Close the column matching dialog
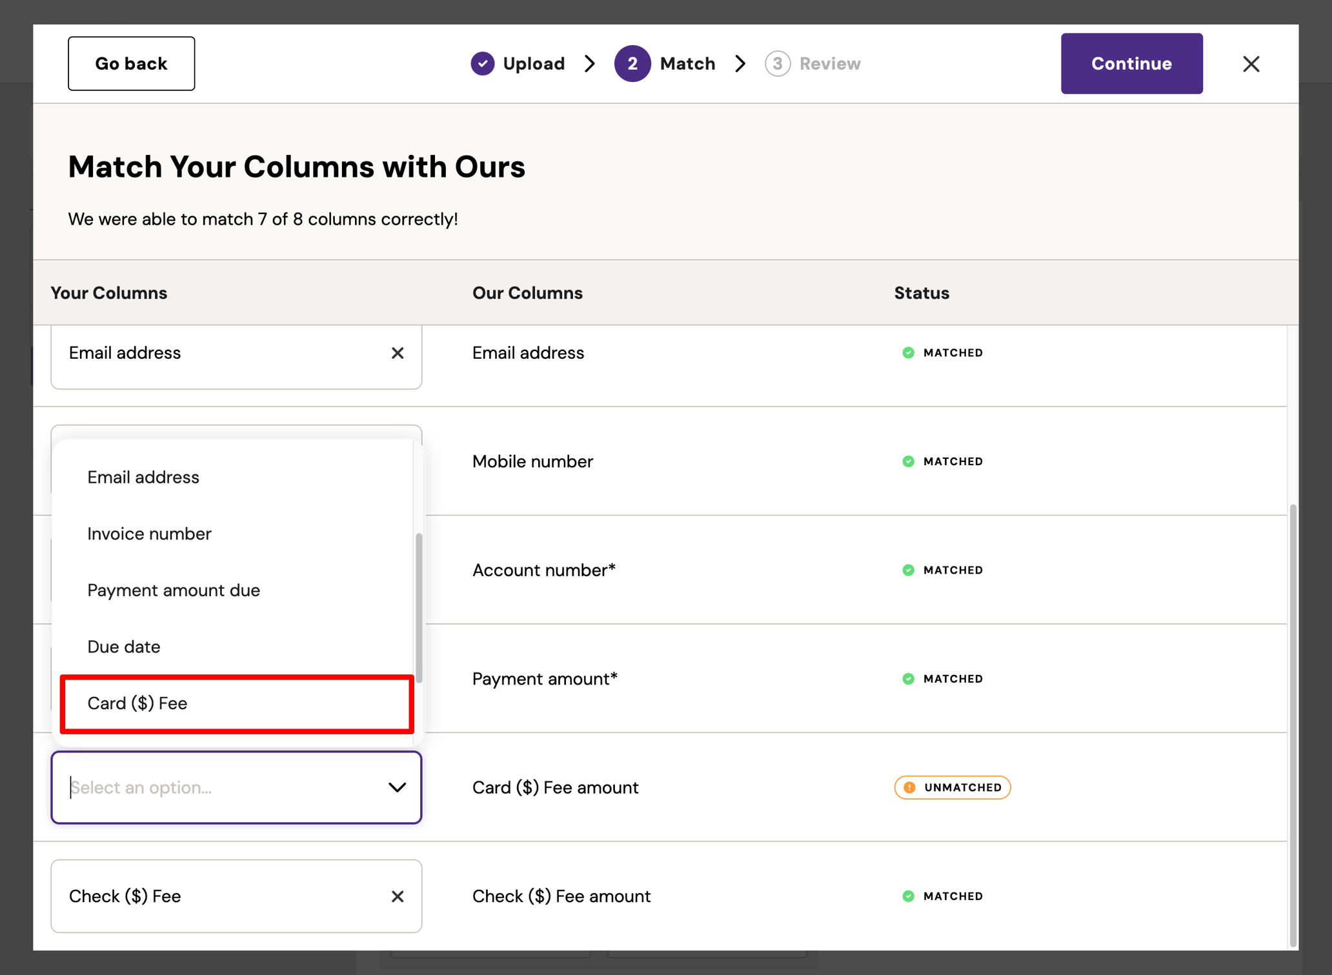This screenshot has height=975, width=1332. [x=1251, y=63]
